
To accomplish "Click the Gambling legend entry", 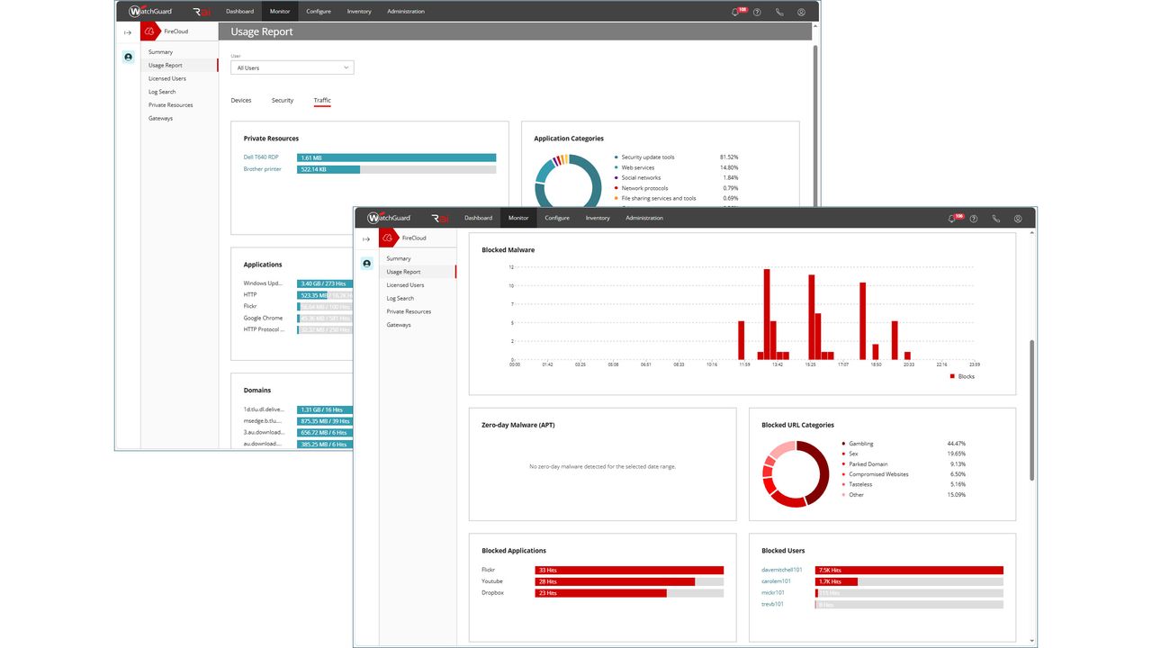I will click(x=860, y=444).
